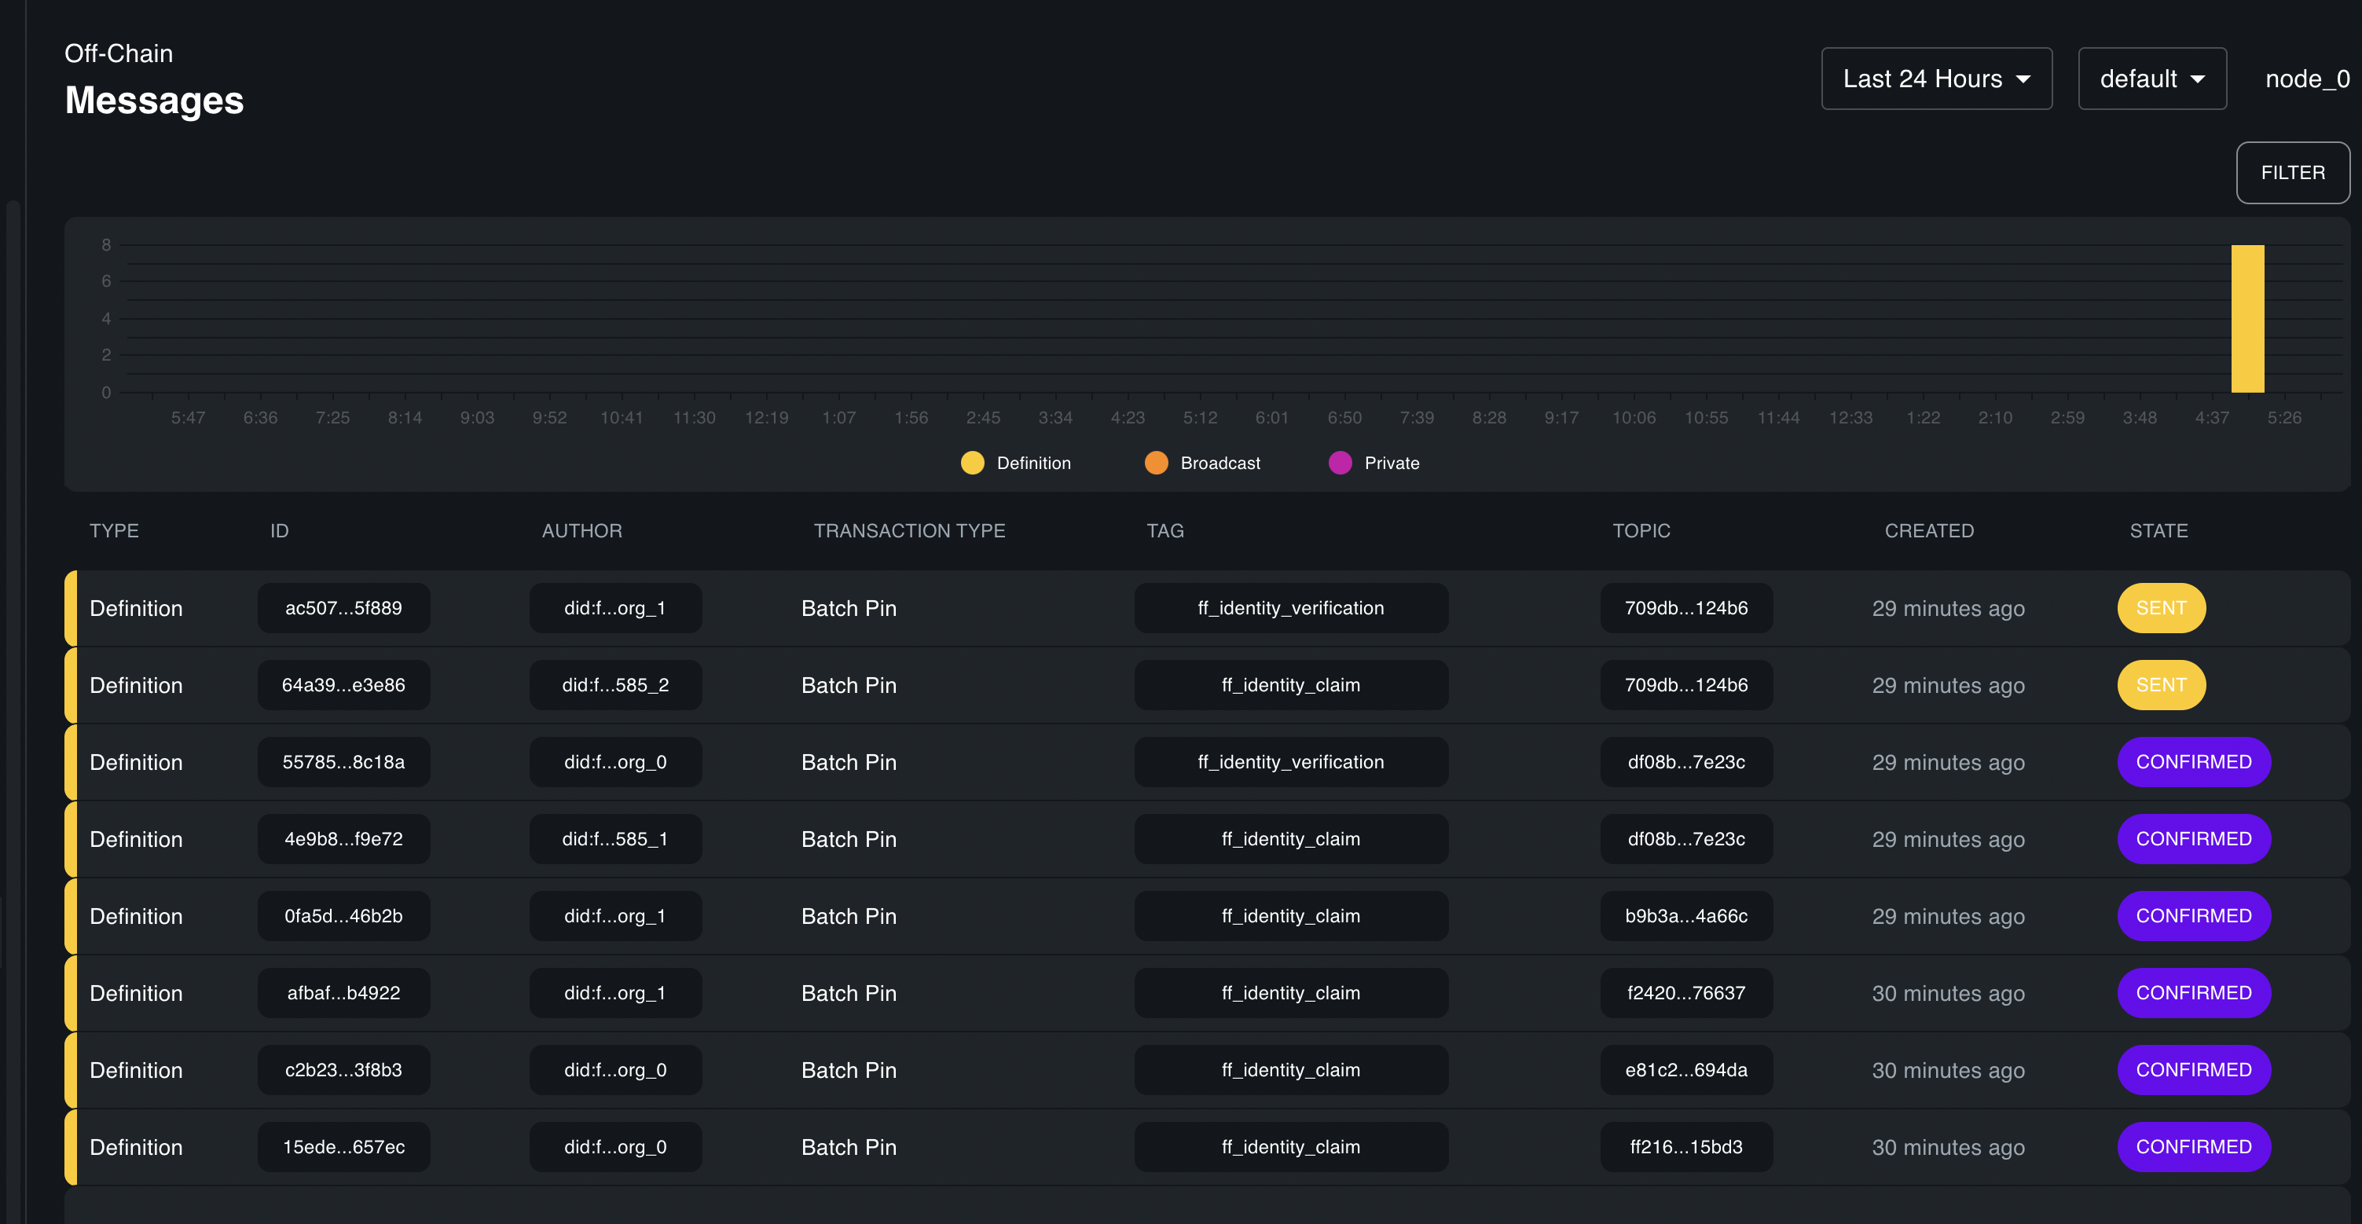
Task: Click the TRANSACTION TYPE column header
Action: click(908, 531)
